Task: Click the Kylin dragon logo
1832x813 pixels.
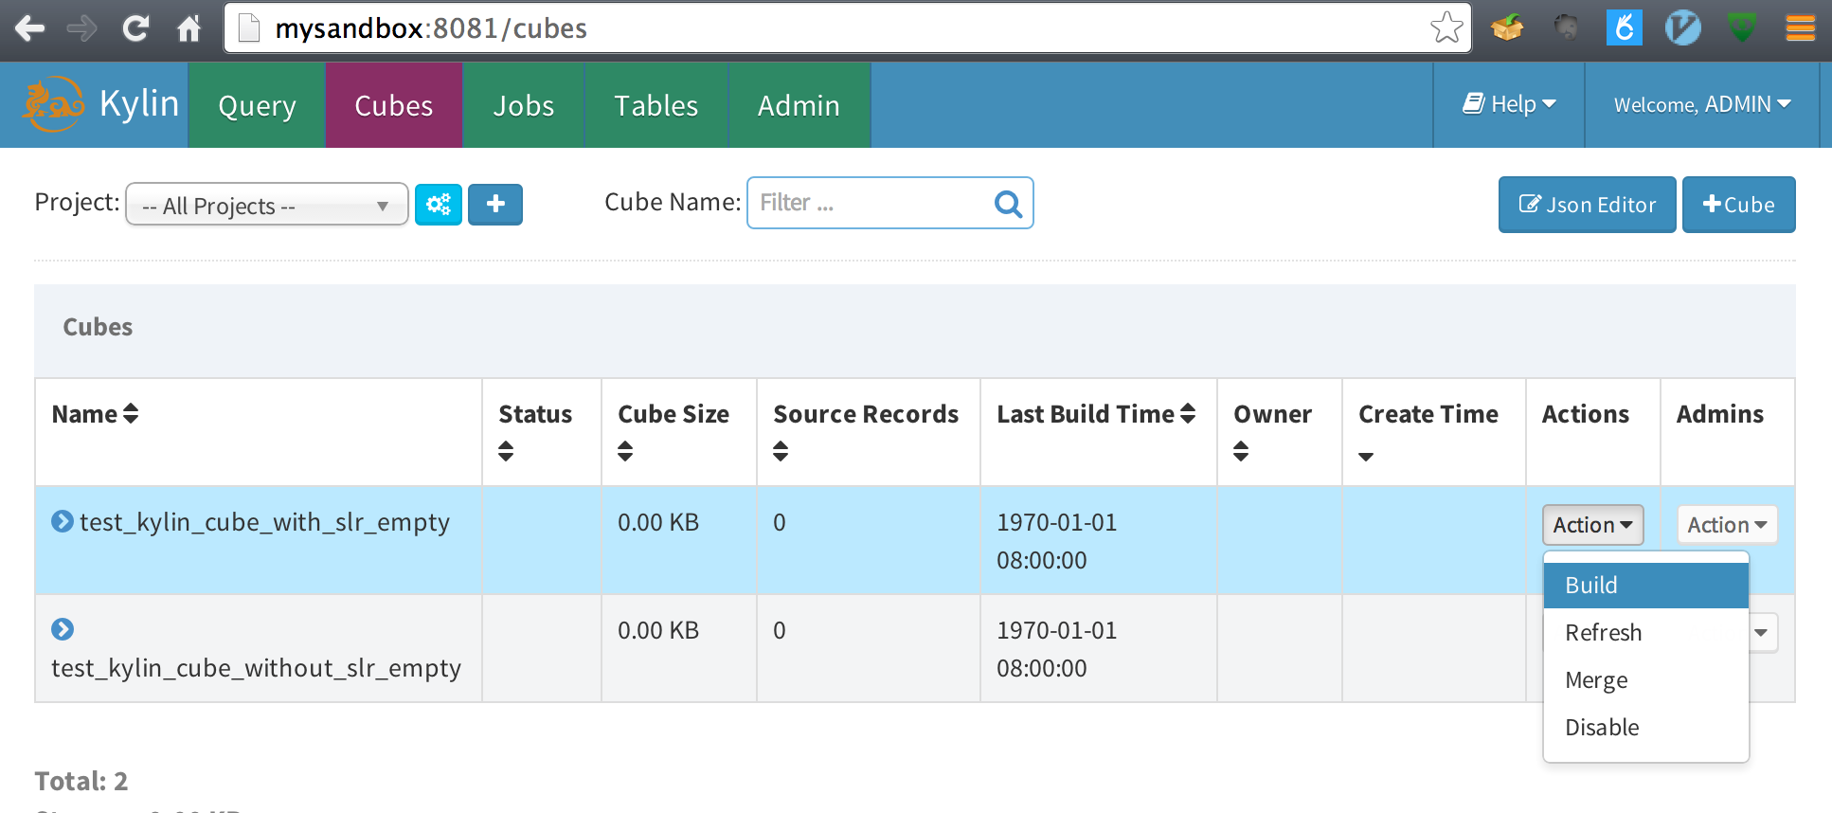Action: 54,104
